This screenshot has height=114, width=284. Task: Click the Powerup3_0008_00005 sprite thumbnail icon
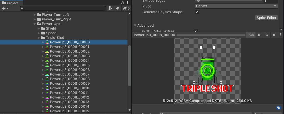[47, 65]
